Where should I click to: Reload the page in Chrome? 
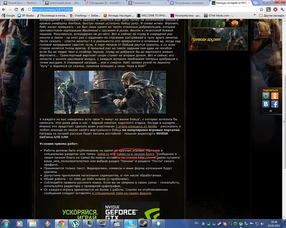[x=16, y=9]
